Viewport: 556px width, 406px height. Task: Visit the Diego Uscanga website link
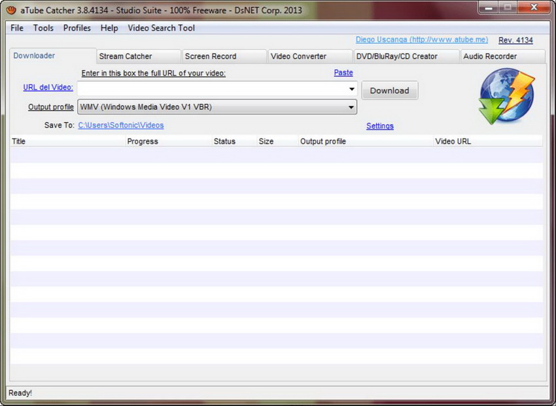pyautogui.click(x=421, y=39)
